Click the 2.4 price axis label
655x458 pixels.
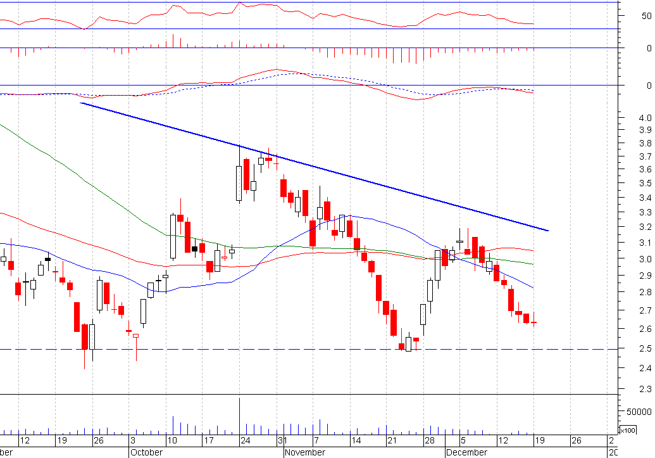(x=646, y=368)
